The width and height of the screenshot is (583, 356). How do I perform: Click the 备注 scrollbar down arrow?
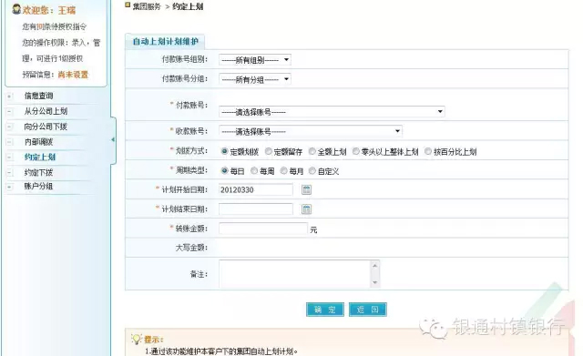374,283
